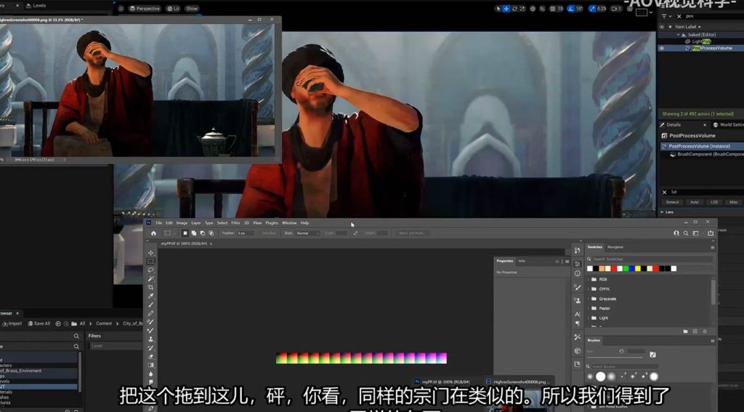
Task: Switch to the Navigator panel tab
Action: point(615,247)
